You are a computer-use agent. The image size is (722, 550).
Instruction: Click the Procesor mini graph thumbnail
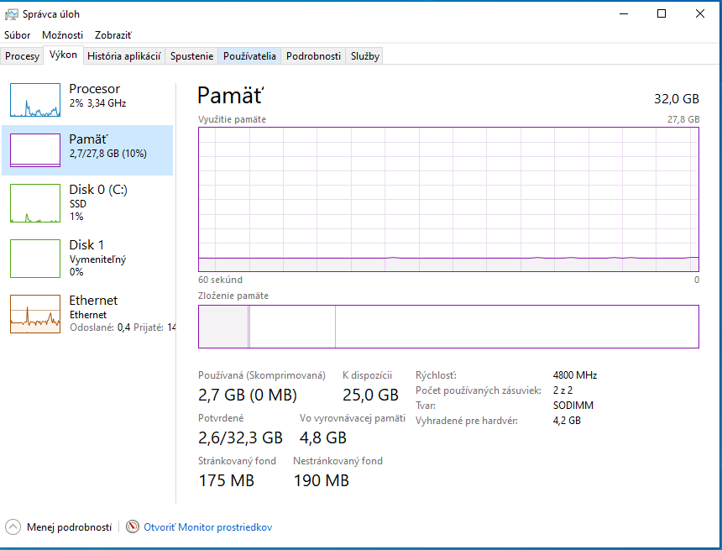click(35, 100)
